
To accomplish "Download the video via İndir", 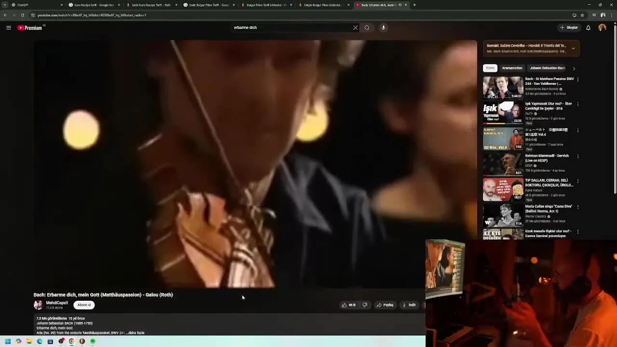I will coord(409,305).
